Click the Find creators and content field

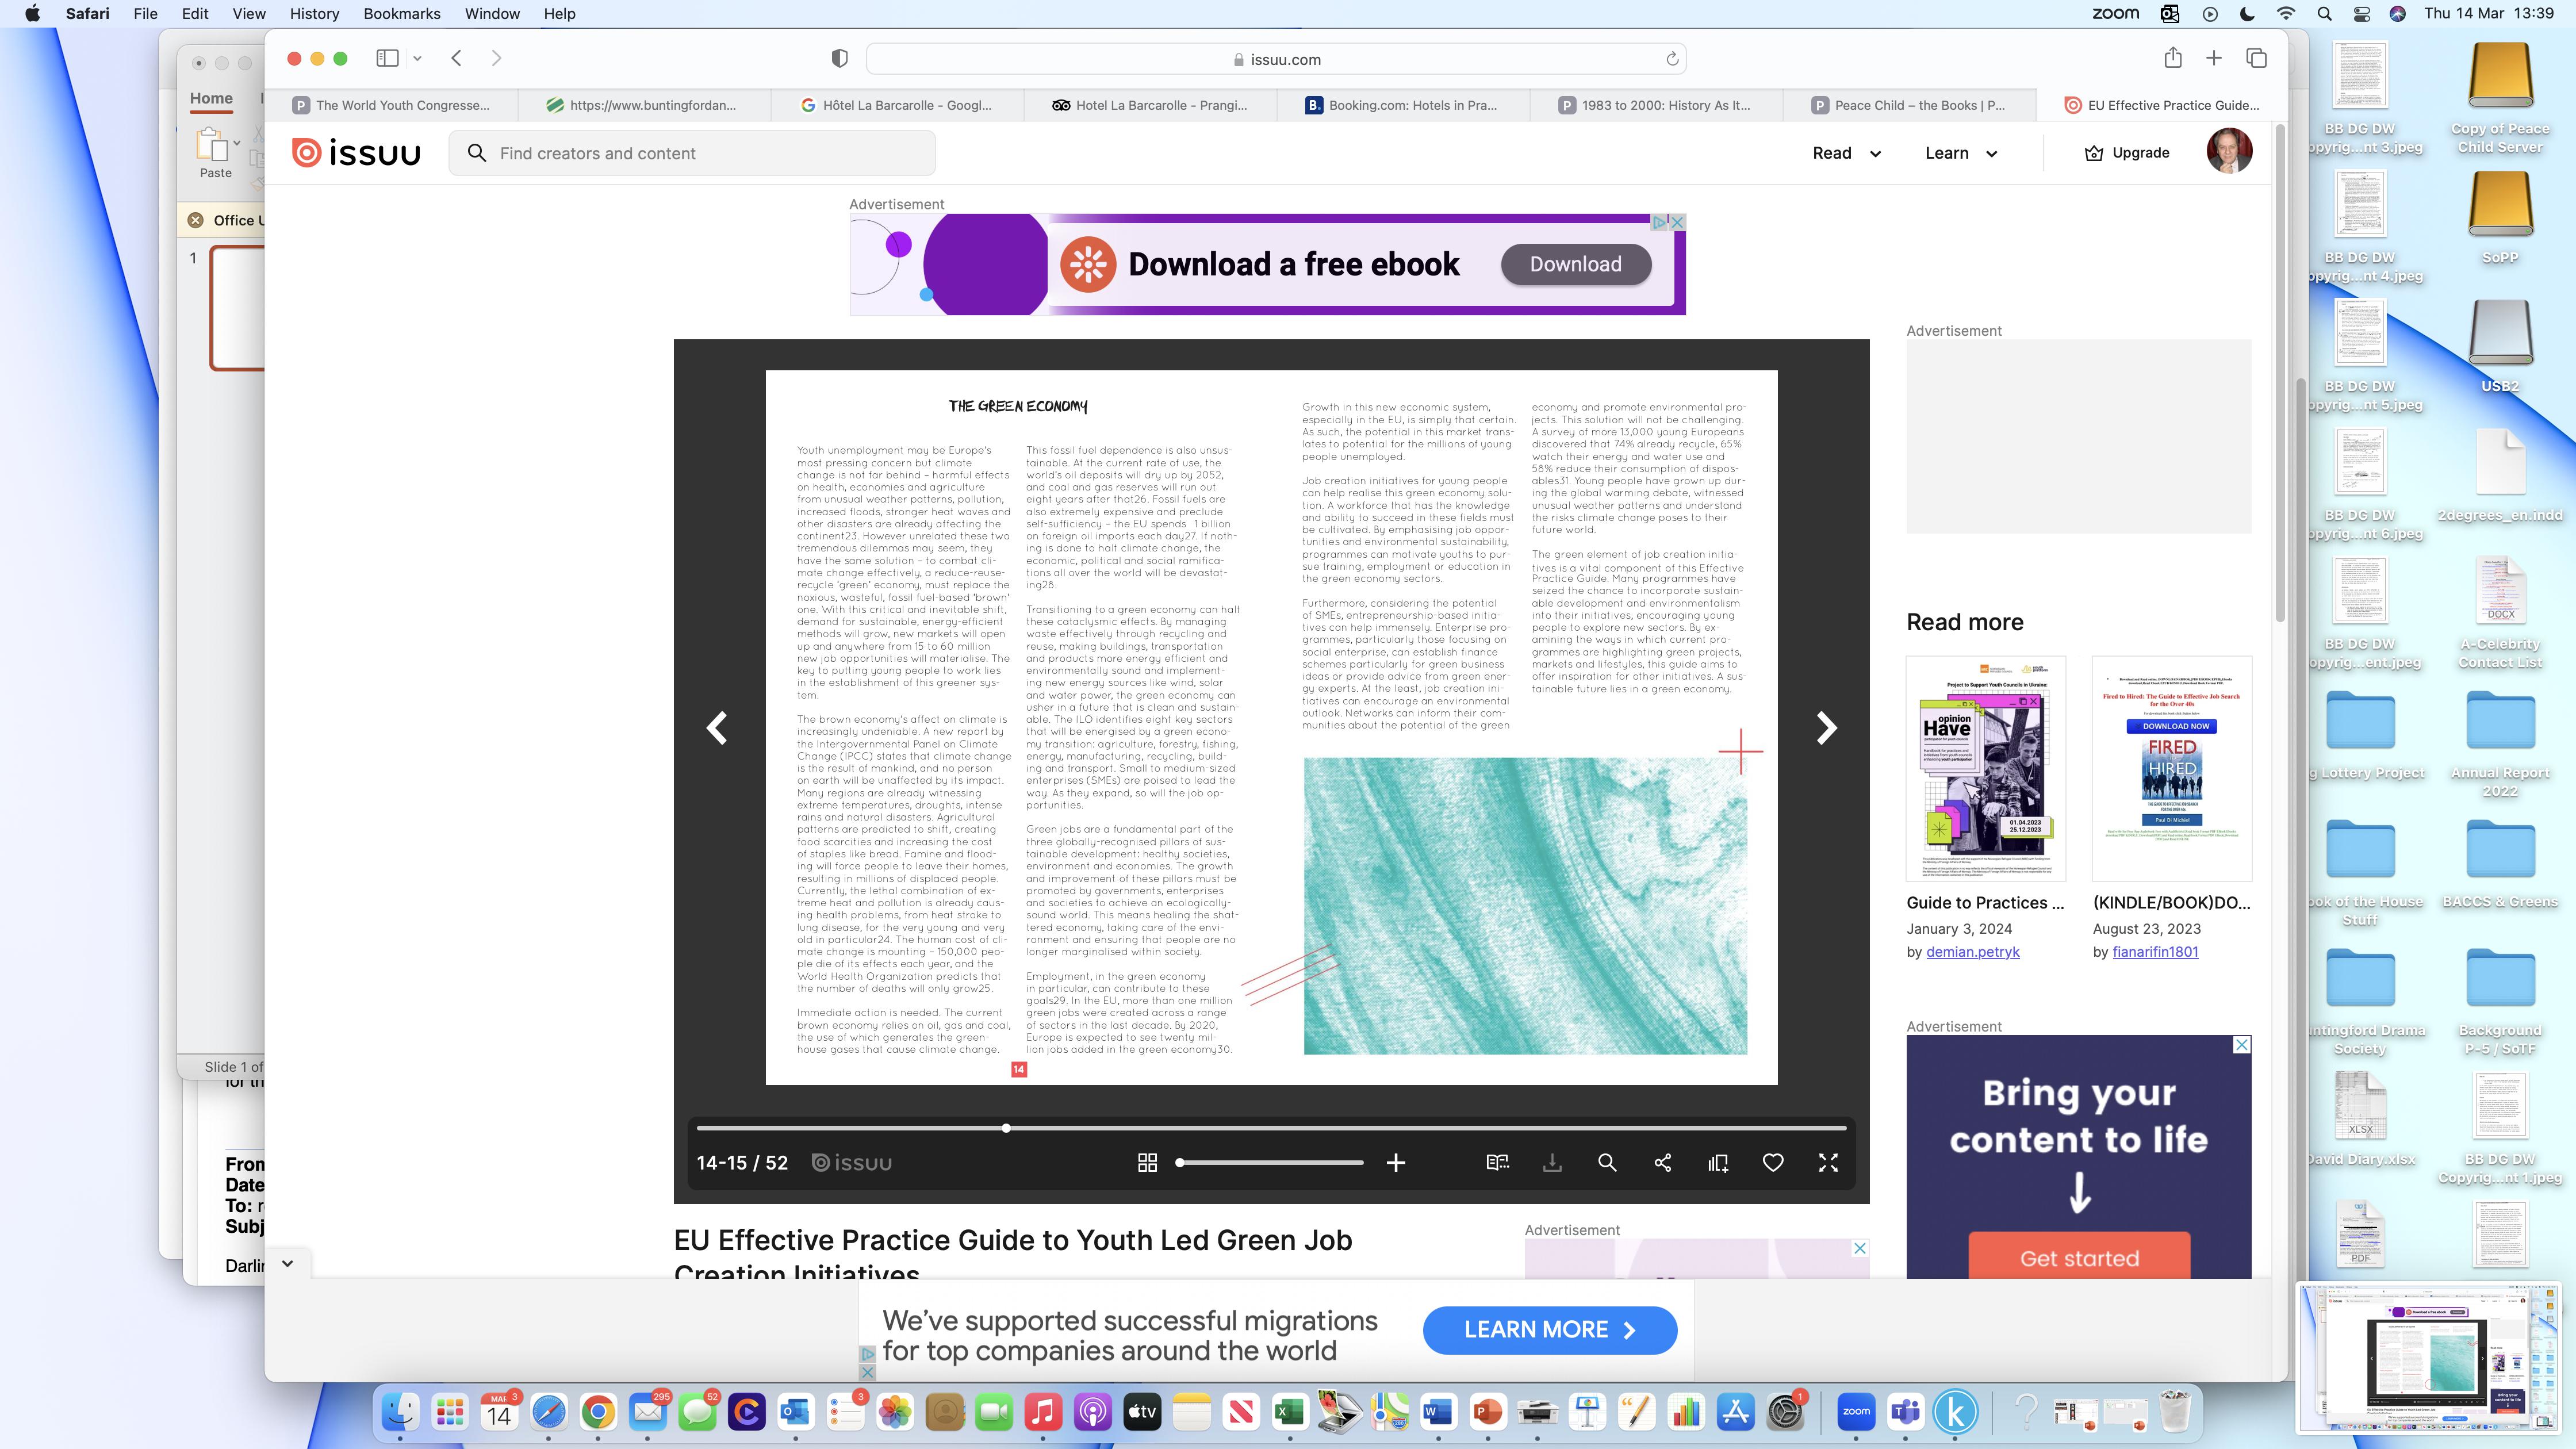692,153
